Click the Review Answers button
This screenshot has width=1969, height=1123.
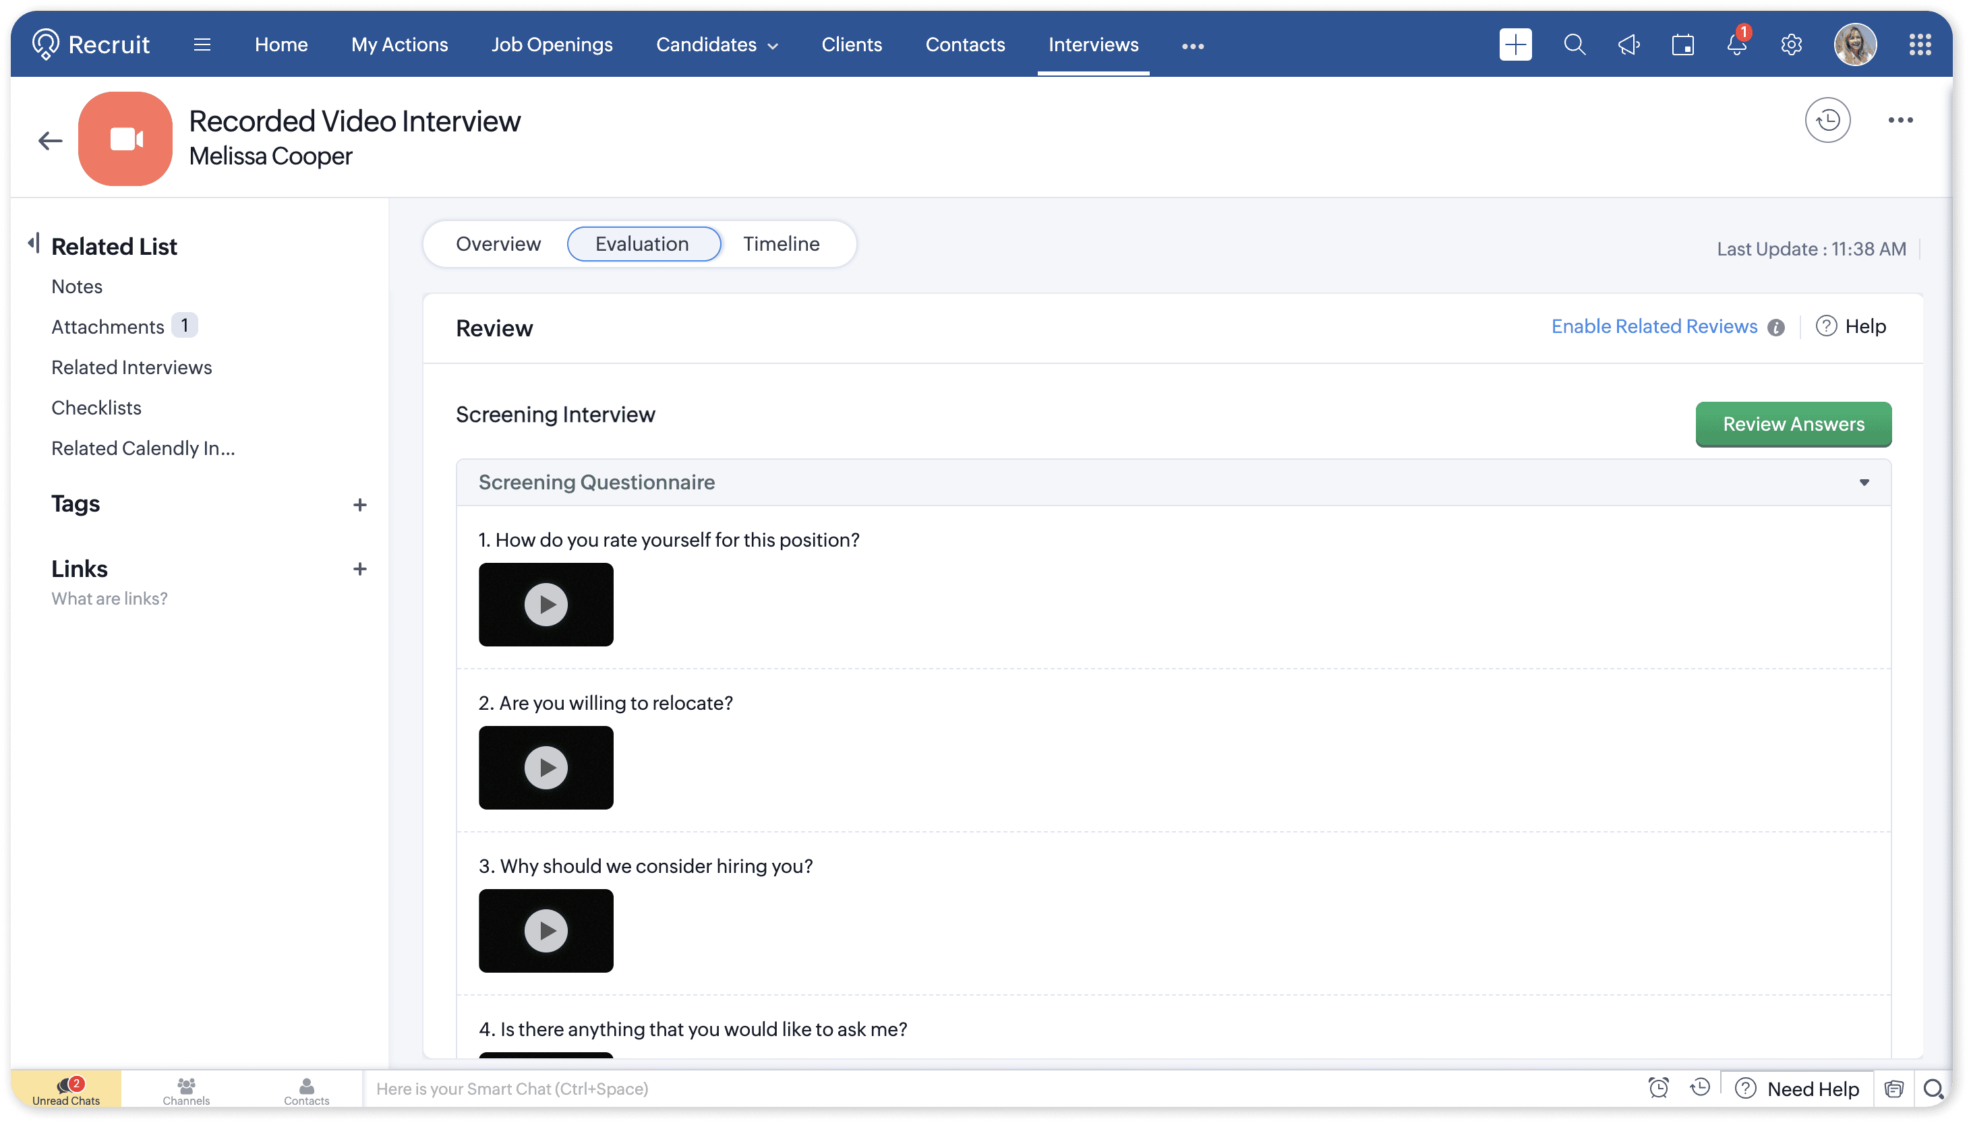point(1793,424)
